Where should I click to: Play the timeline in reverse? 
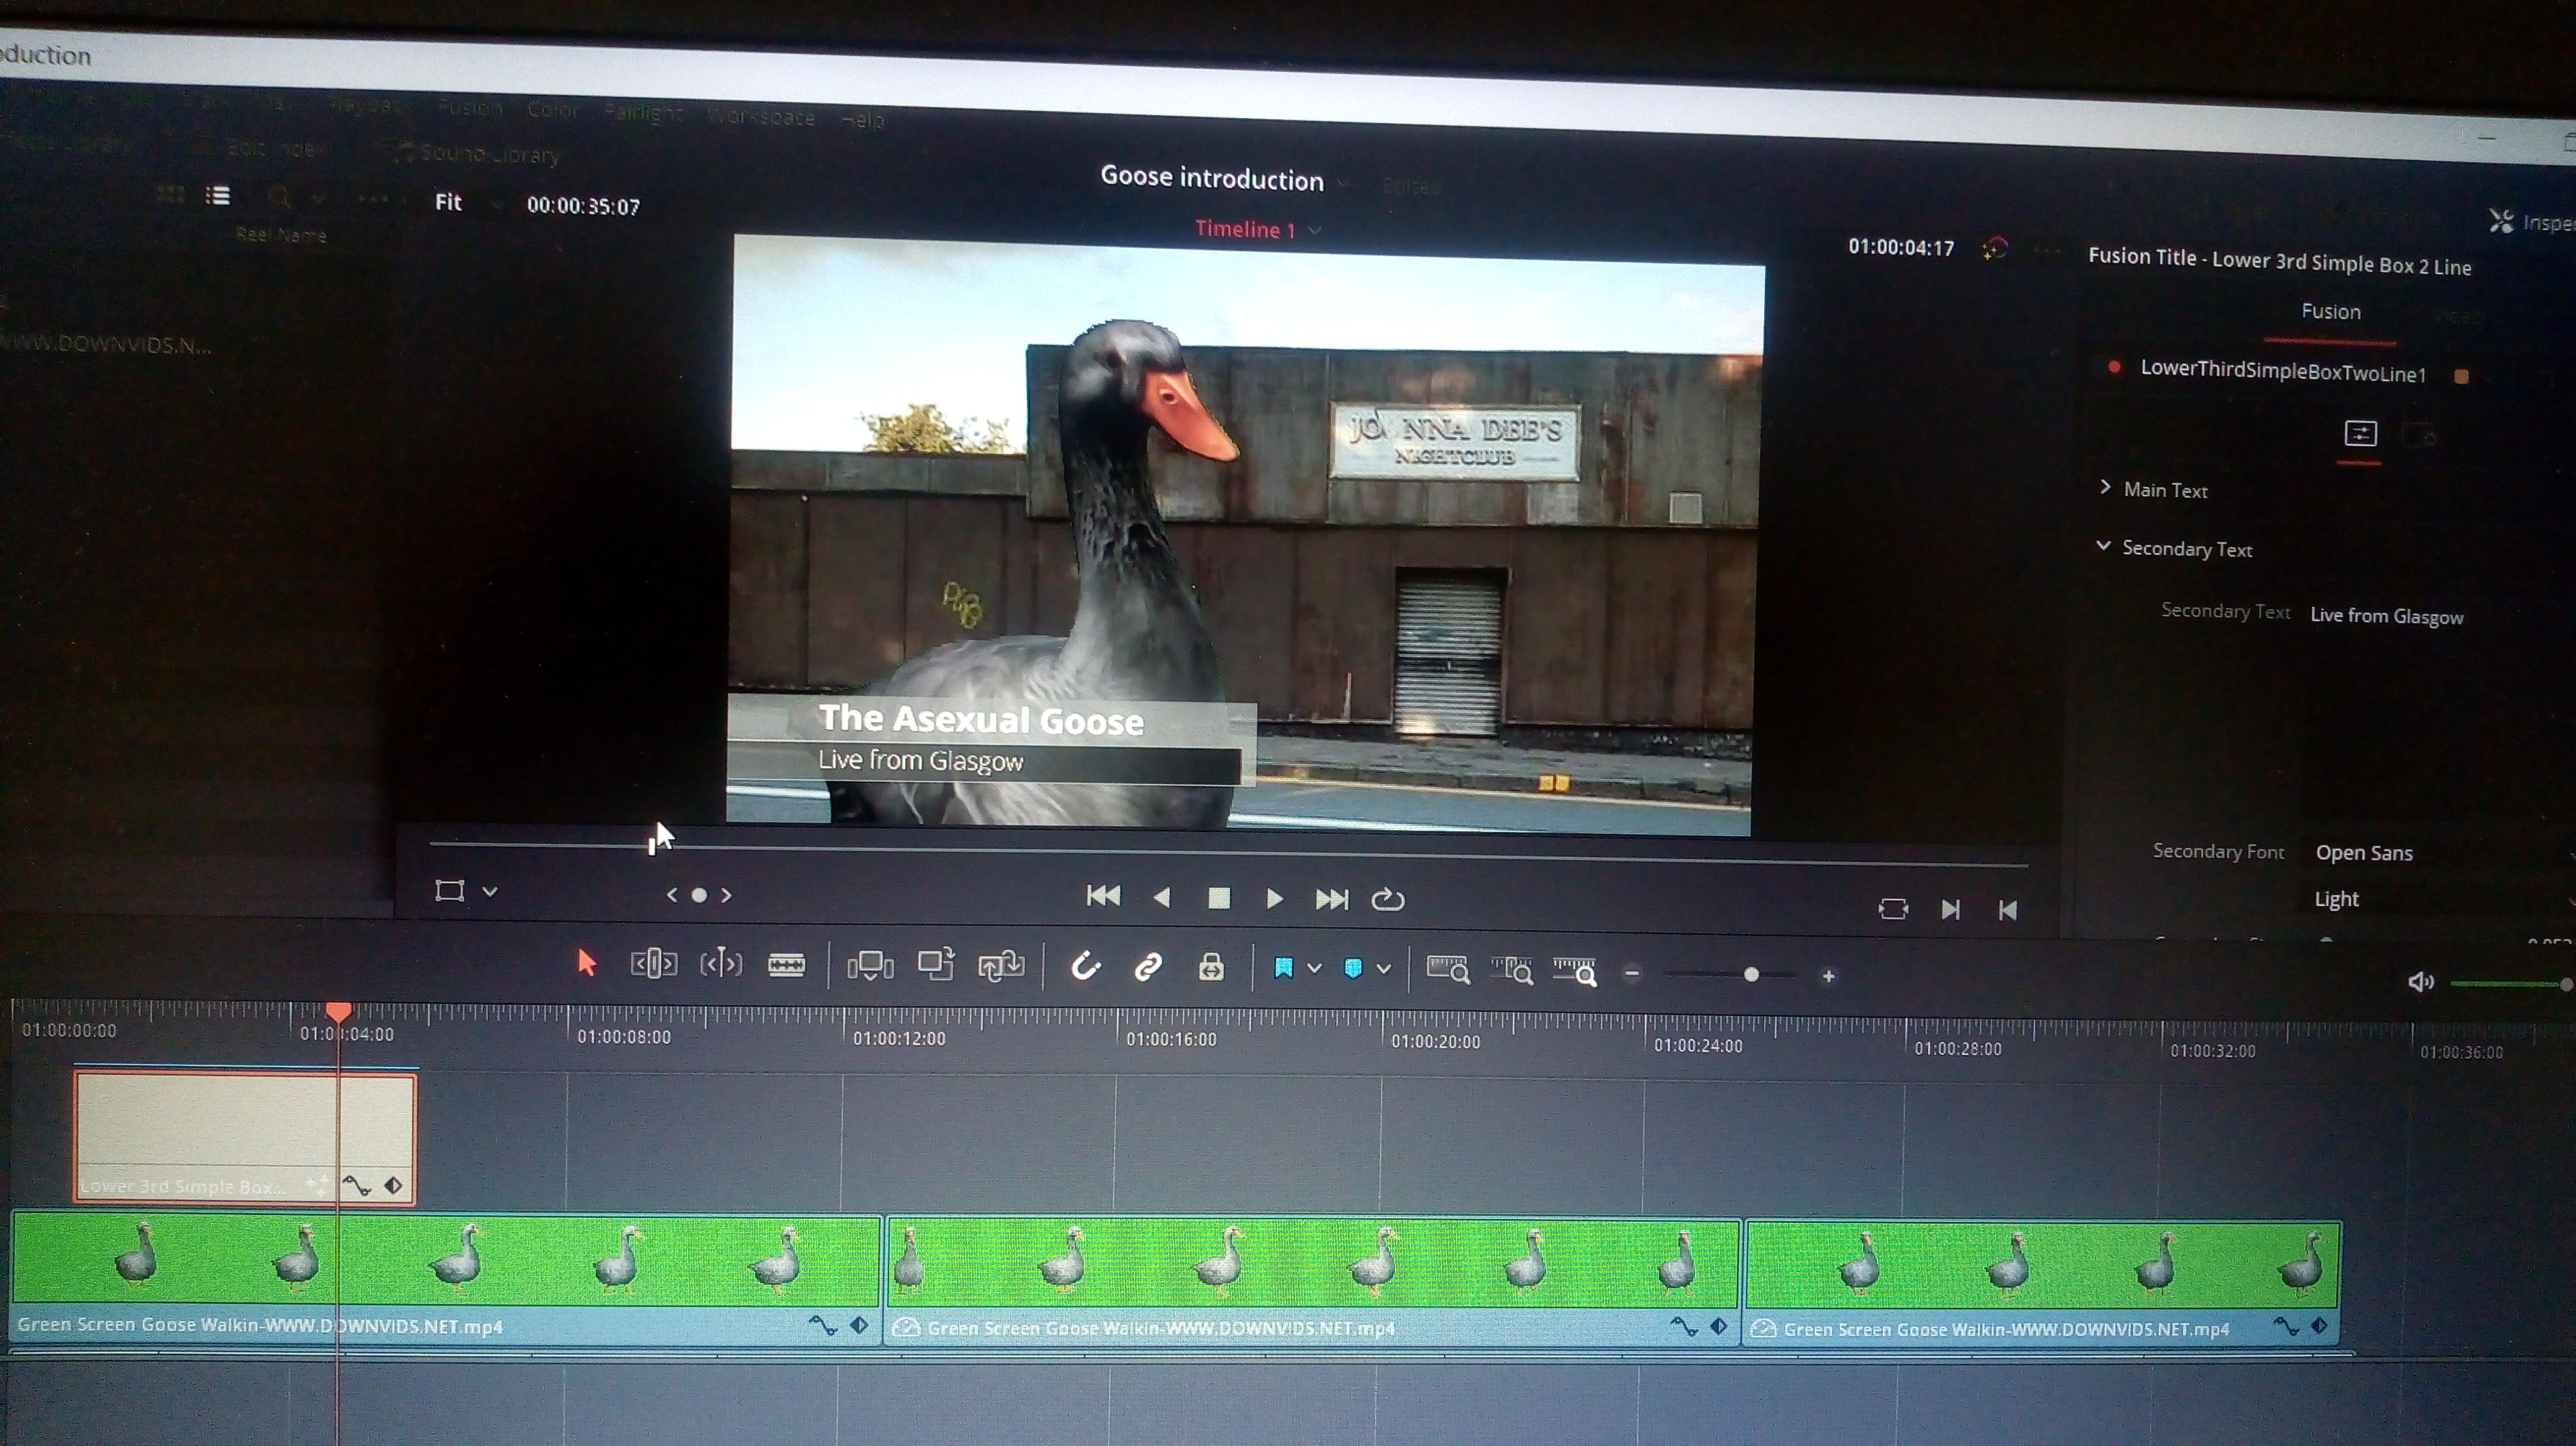click(x=1162, y=898)
